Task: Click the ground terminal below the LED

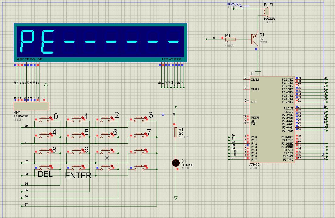Action: (x=176, y=198)
